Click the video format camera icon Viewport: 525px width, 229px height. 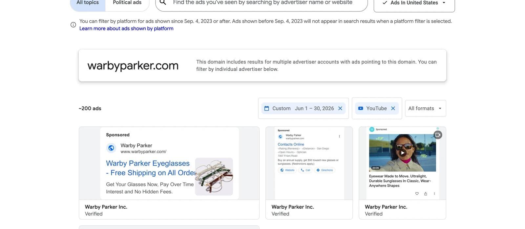tap(438, 135)
